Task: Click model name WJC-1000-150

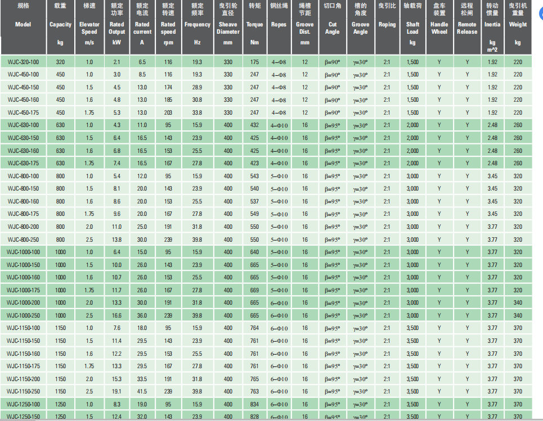Action: click(x=23, y=265)
